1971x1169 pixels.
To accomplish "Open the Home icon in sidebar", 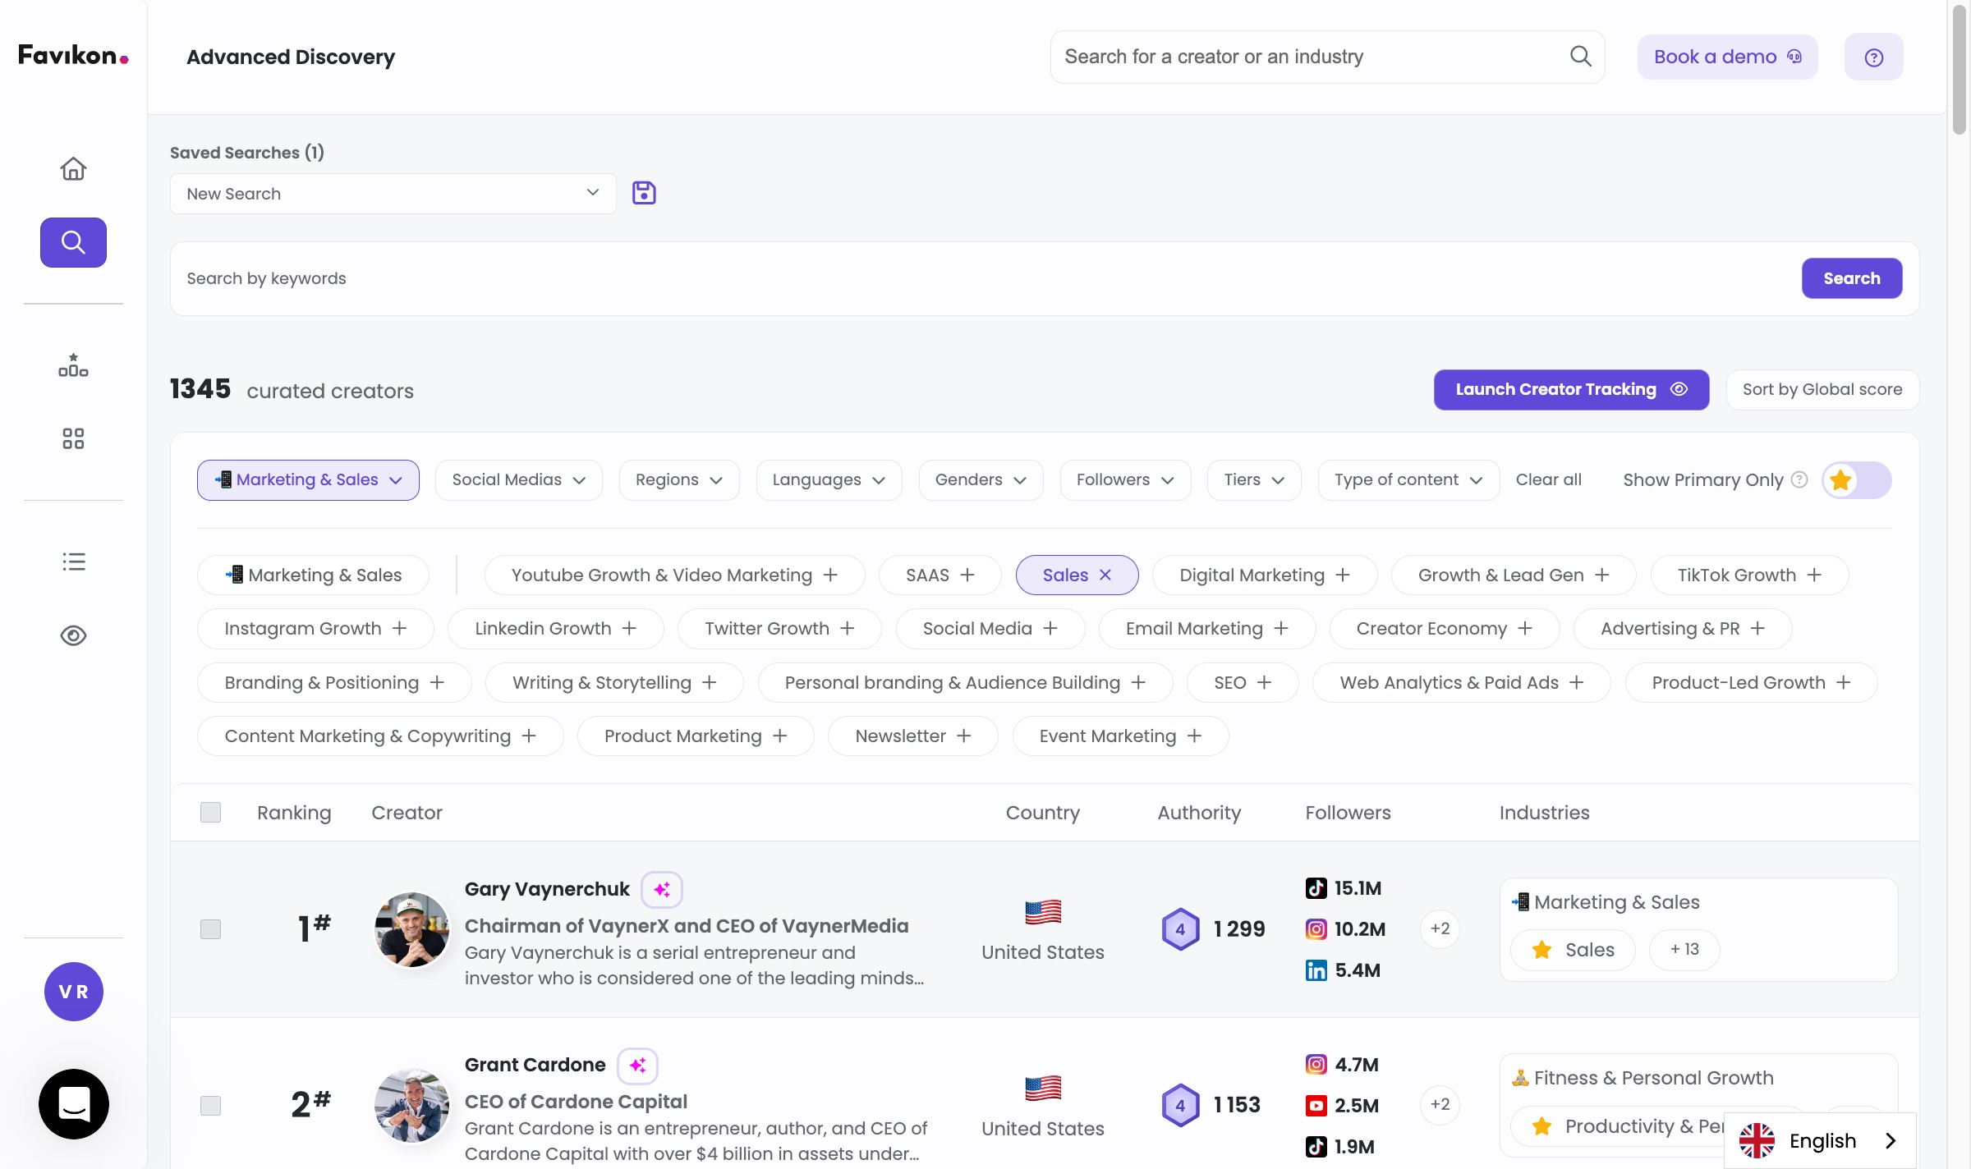I will (x=73, y=168).
